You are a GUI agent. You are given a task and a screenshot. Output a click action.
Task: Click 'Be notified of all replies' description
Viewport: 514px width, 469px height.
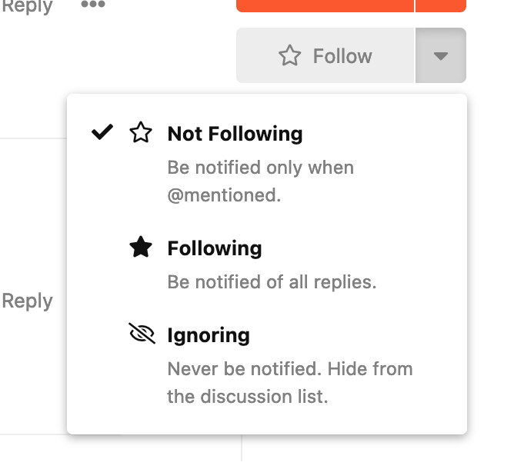tap(272, 282)
